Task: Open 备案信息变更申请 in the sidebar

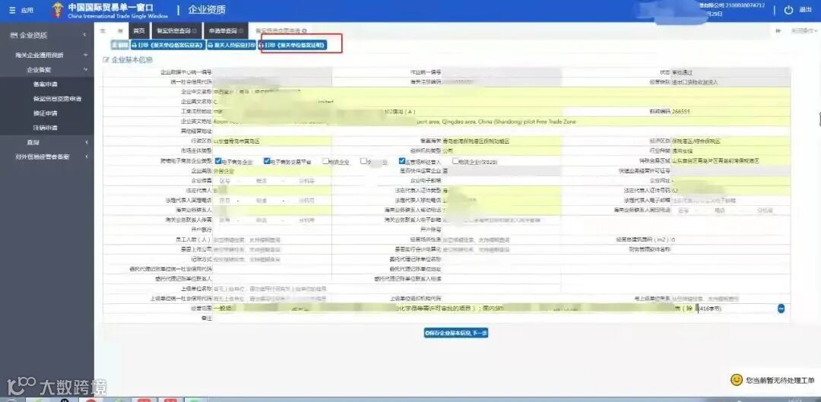Action: (57, 98)
